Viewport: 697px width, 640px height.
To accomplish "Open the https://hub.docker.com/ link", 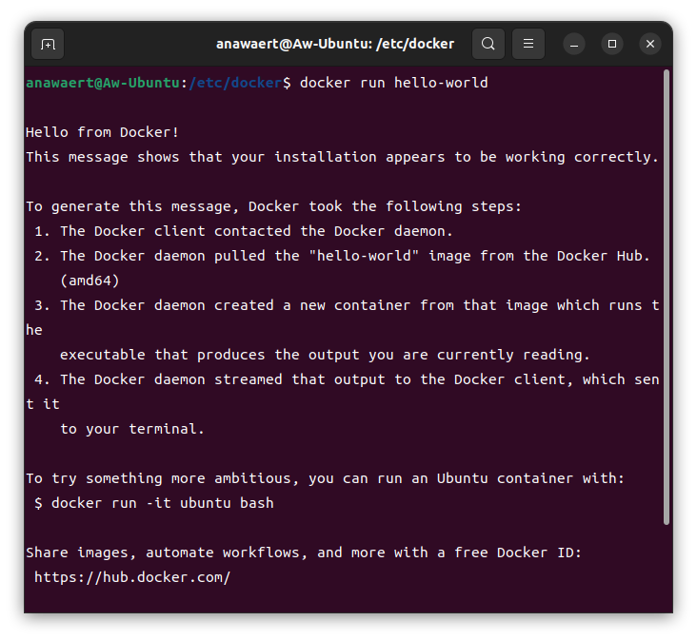I will click(x=132, y=577).
